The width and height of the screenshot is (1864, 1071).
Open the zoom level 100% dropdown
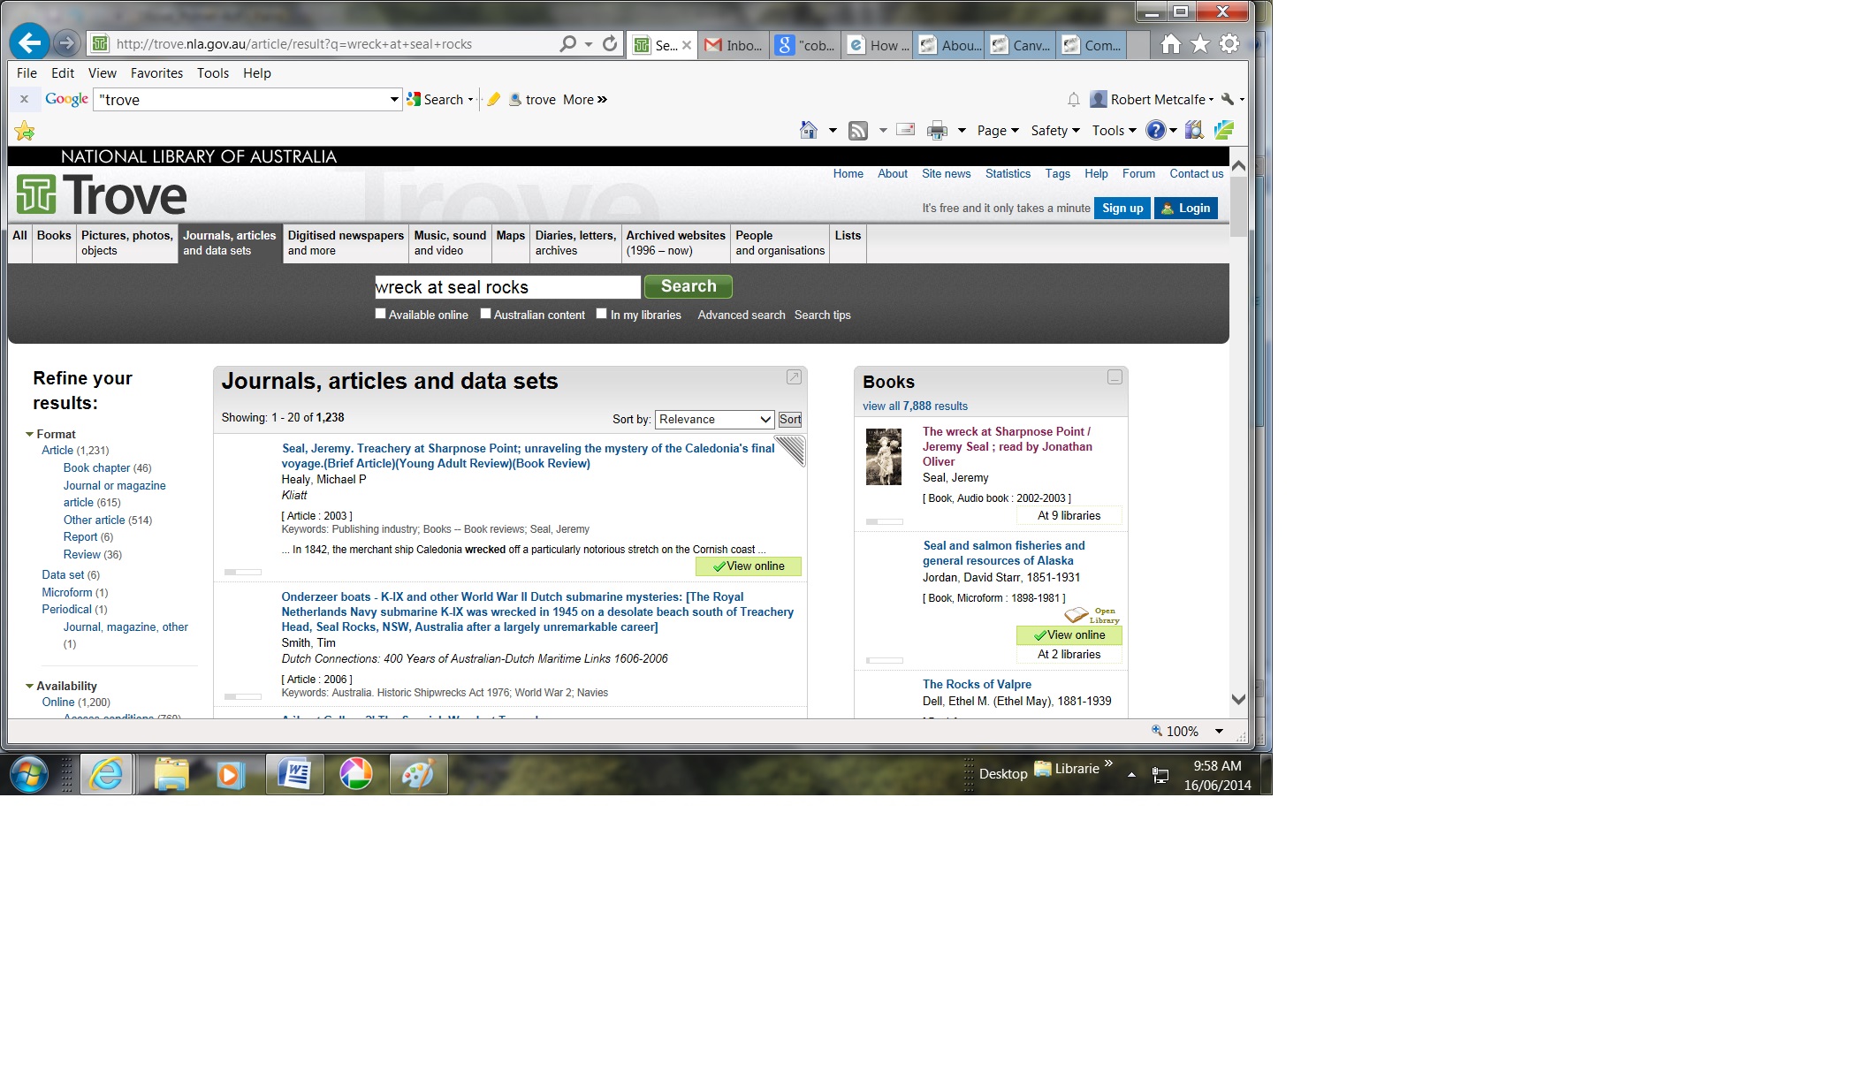[x=1219, y=731]
